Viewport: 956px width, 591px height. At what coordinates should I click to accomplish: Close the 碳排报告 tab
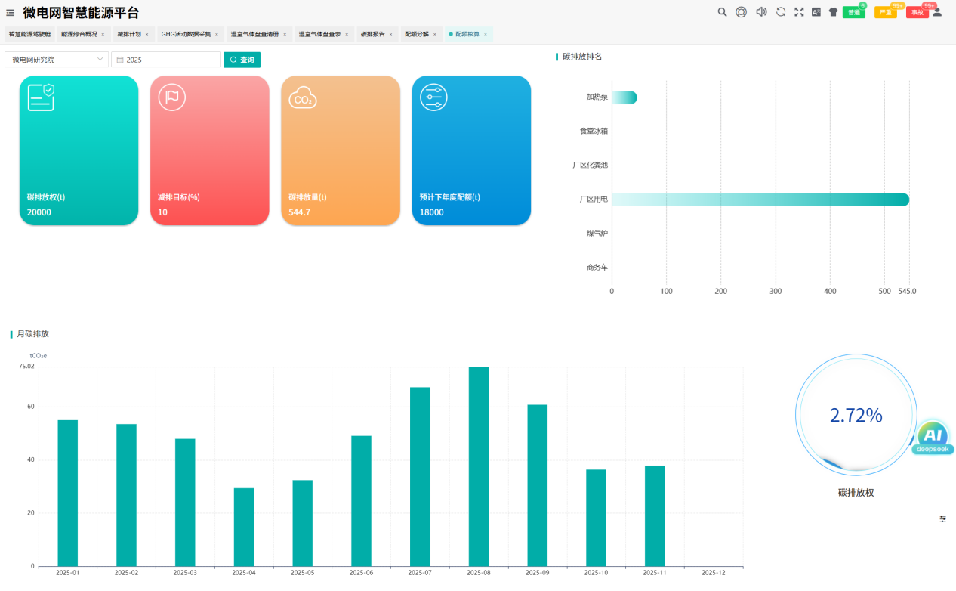391,34
